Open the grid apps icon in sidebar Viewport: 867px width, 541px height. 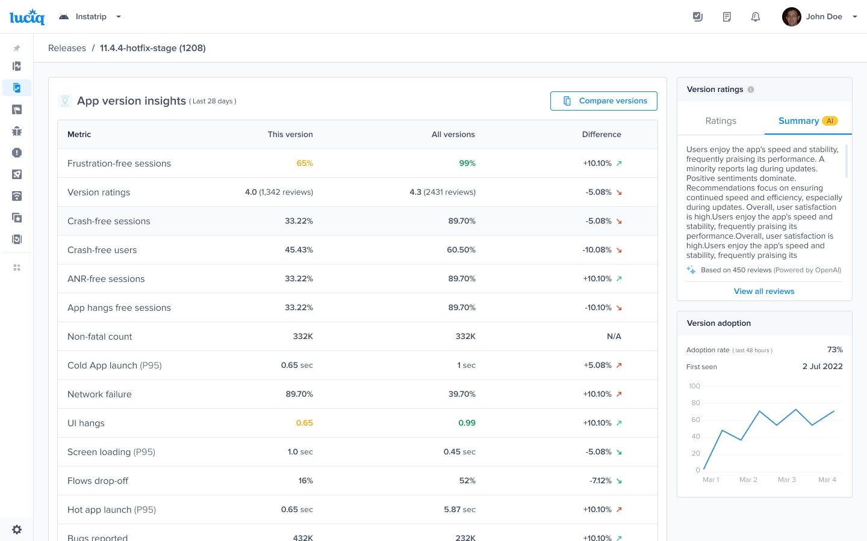17,267
